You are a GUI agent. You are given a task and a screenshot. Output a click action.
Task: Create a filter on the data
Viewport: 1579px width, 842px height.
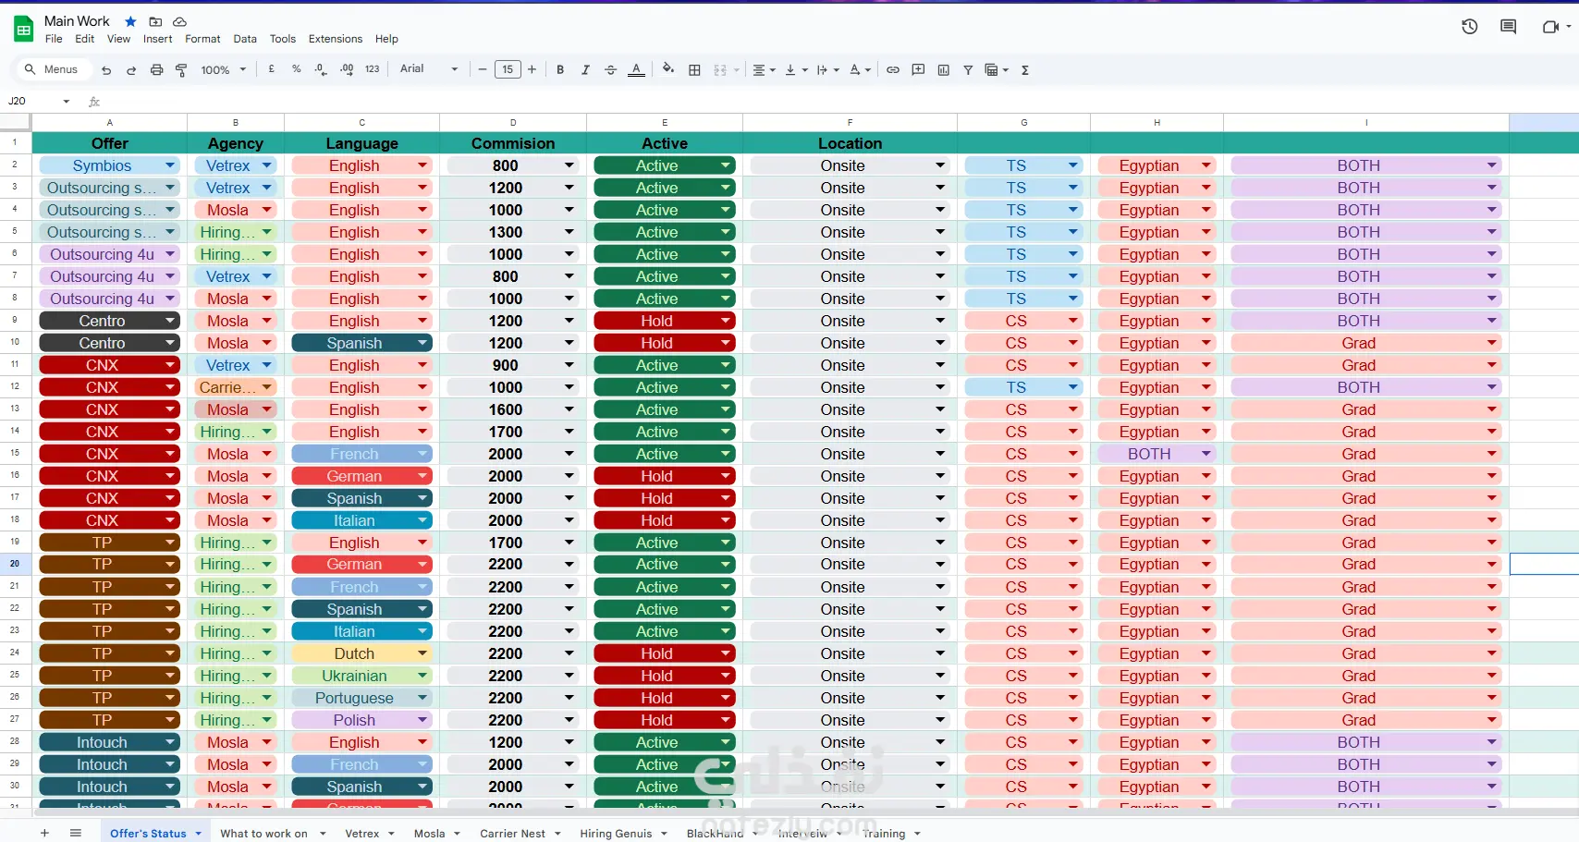(968, 69)
